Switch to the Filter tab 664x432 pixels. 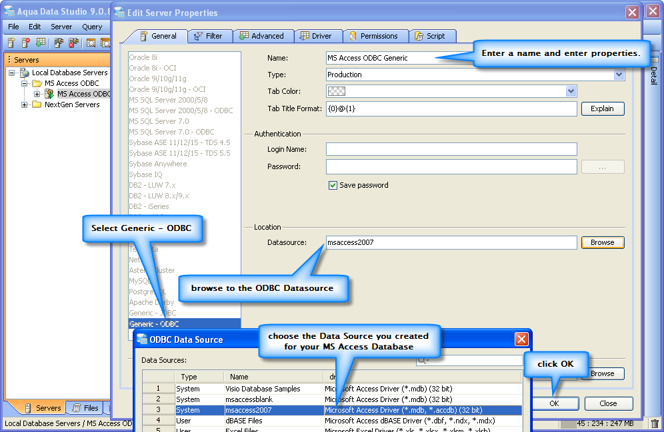(211, 37)
